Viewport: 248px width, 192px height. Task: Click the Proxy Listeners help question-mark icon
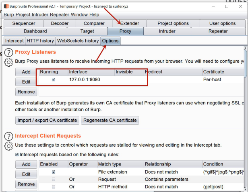[8, 53]
